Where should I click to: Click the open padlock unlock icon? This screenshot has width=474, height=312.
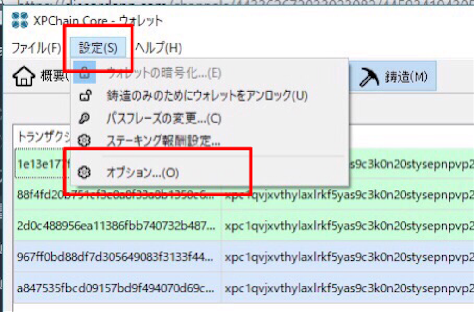click(85, 96)
